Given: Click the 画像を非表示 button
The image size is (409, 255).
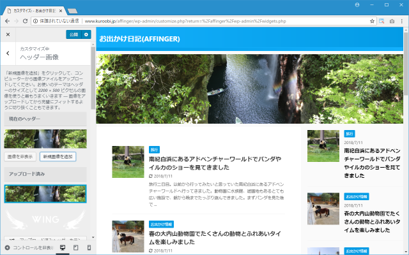Looking at the screenshot, I should pos(20,157).
